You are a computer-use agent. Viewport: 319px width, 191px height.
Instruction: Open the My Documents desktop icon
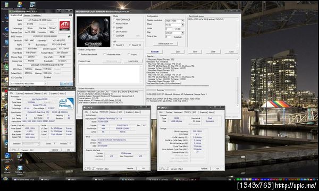click(6, 5)
